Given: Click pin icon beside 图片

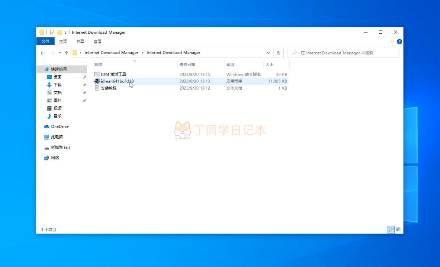Looking at the screenshot, I should (85, 101).
